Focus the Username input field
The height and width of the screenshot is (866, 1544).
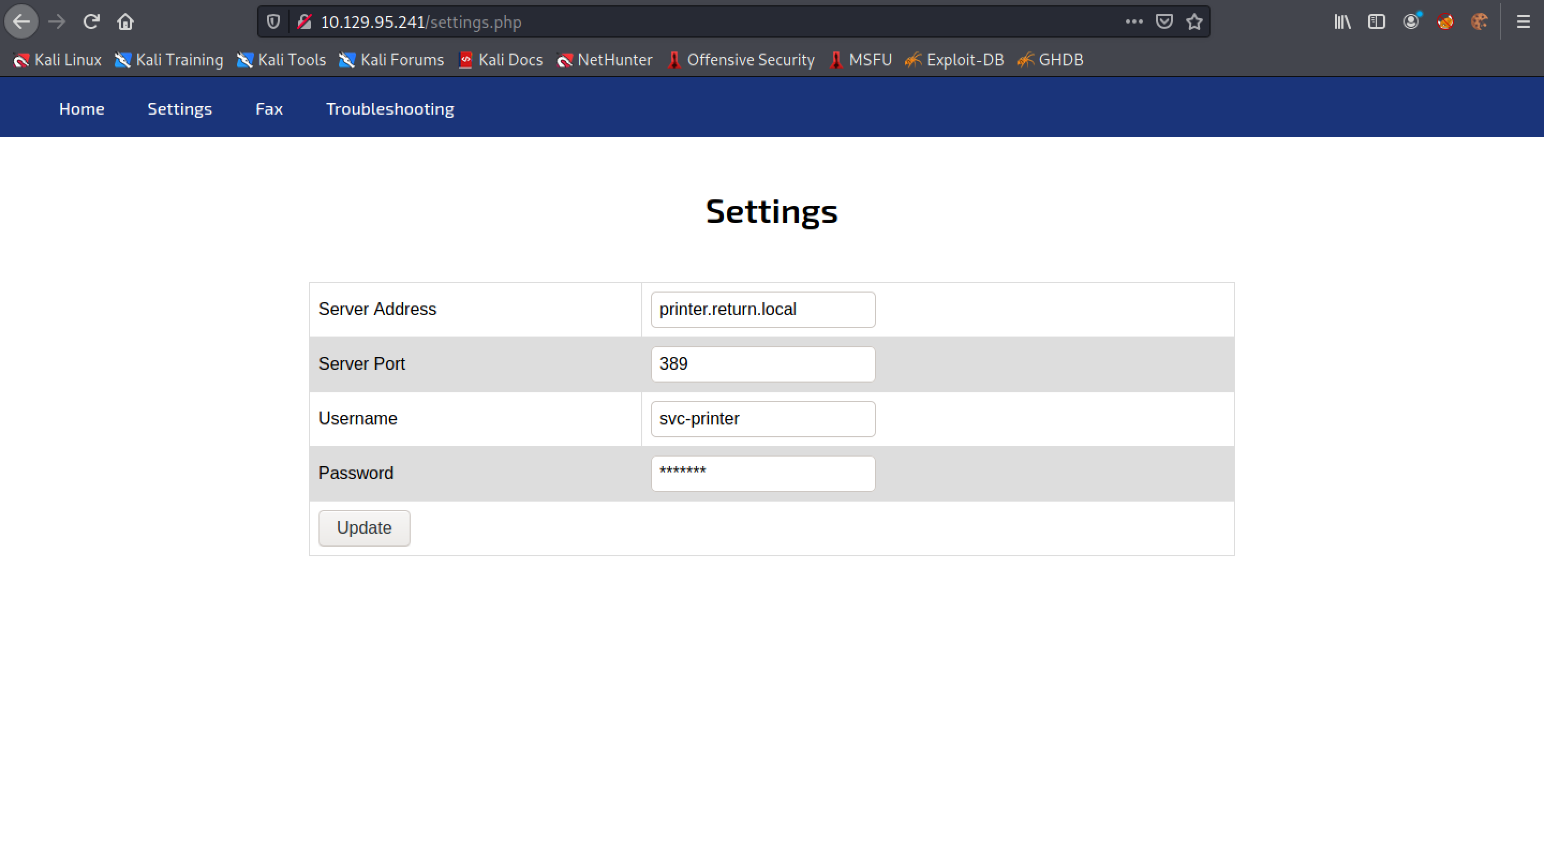pyautogui.click(x=763, y=419)
